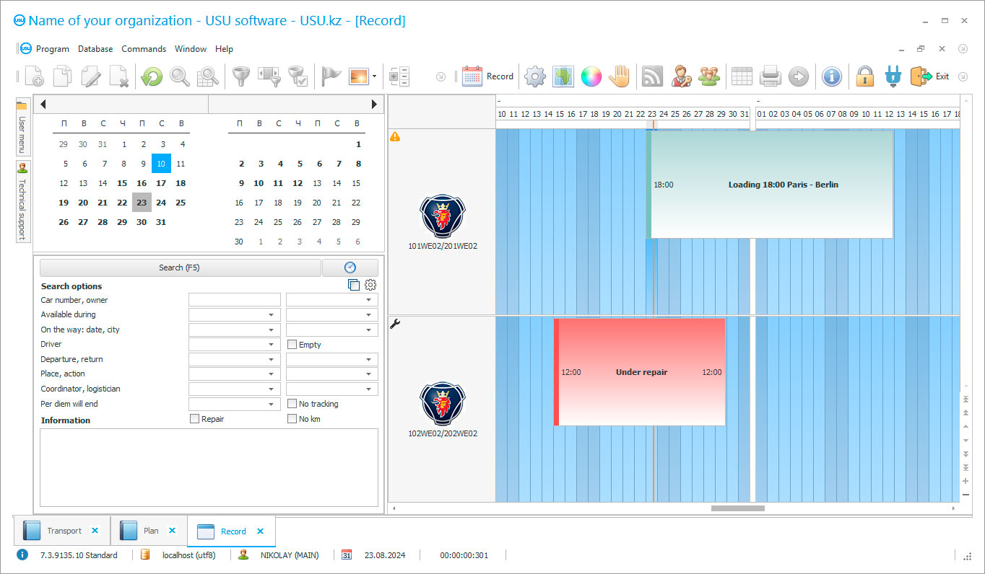Open the Database menu
985x574 pixels.
coord(95,49)
